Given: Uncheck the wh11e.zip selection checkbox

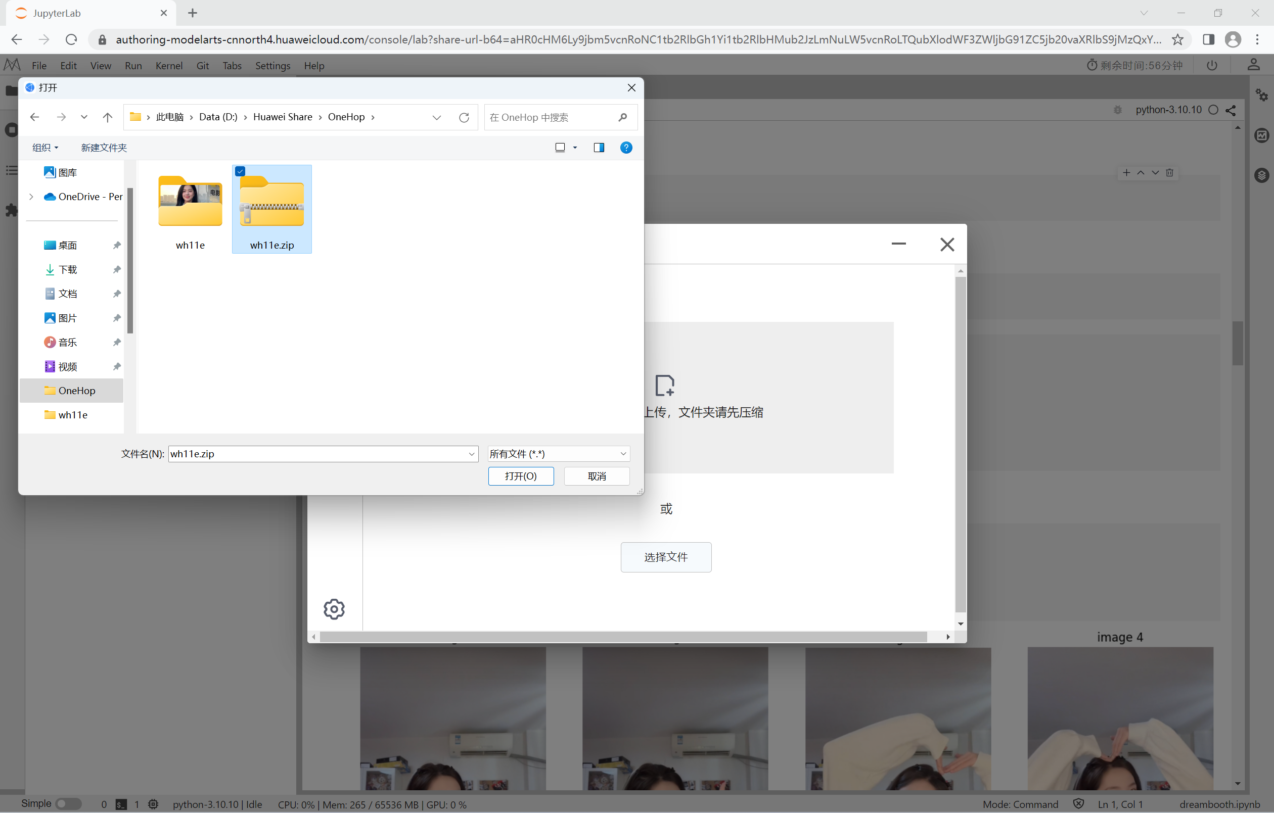Looking at the screenshot, I should (x=240, y=171).
